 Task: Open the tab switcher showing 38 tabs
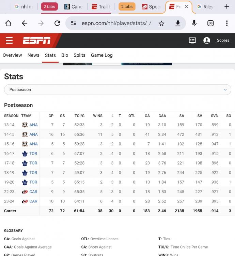tap(210, 23)
